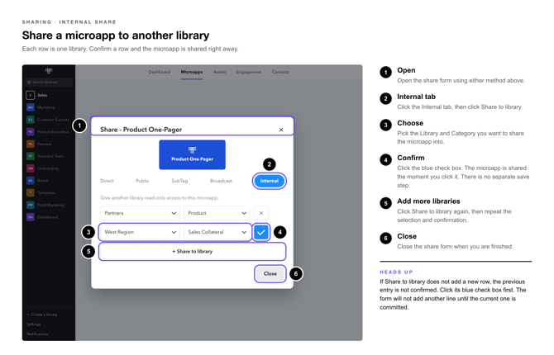Select the Marketing library name
Screen dimensions: 554x355
46,107
